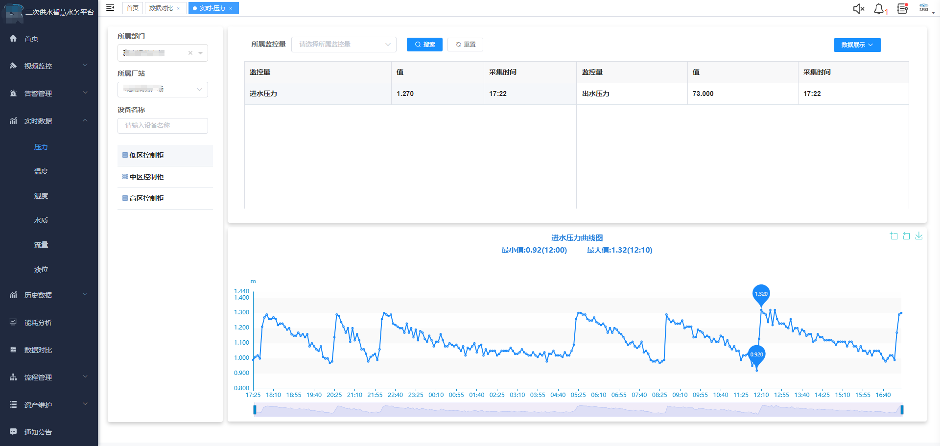Open the 温度 submenu item
This screenshot has width=940, height=446.
(41, 171)
